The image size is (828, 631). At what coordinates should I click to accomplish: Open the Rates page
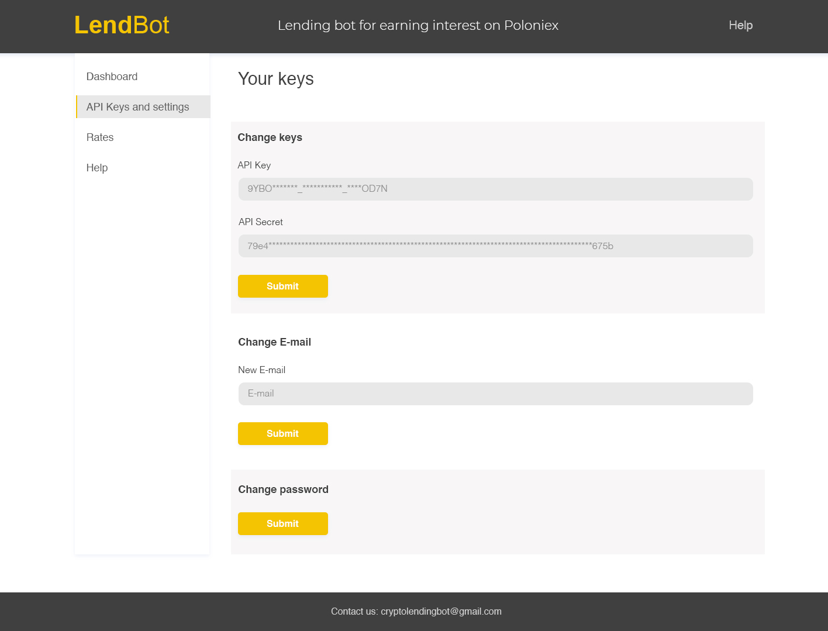coord(99,137)
